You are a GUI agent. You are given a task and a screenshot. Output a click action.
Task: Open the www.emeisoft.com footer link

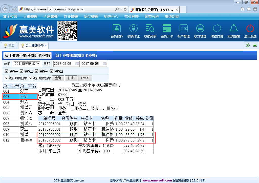157,180
